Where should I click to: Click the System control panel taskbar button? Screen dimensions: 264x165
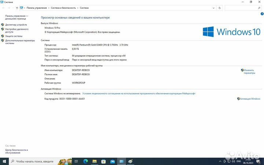coord(121,161)
